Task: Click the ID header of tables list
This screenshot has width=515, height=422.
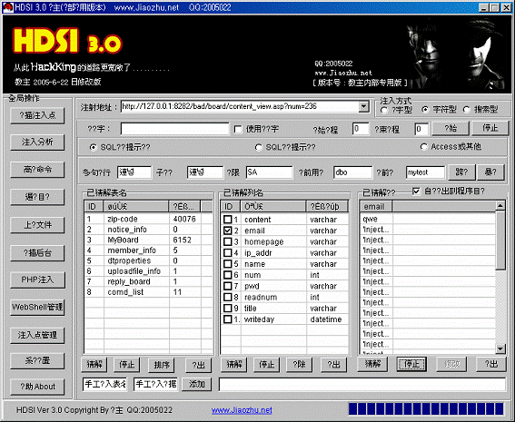Action: click(x=94, y=206)
